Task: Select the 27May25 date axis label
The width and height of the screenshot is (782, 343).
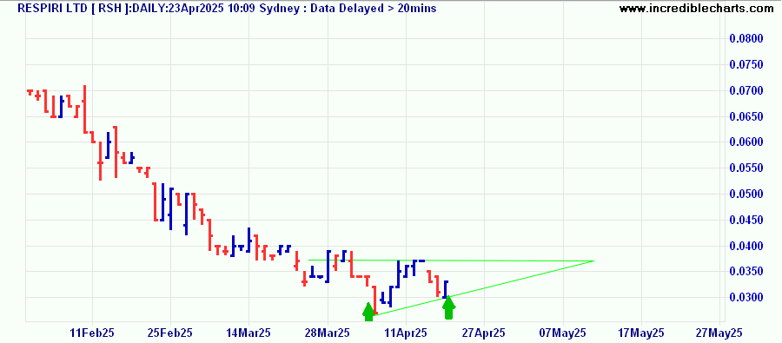Action: click(x=719, y=332)
